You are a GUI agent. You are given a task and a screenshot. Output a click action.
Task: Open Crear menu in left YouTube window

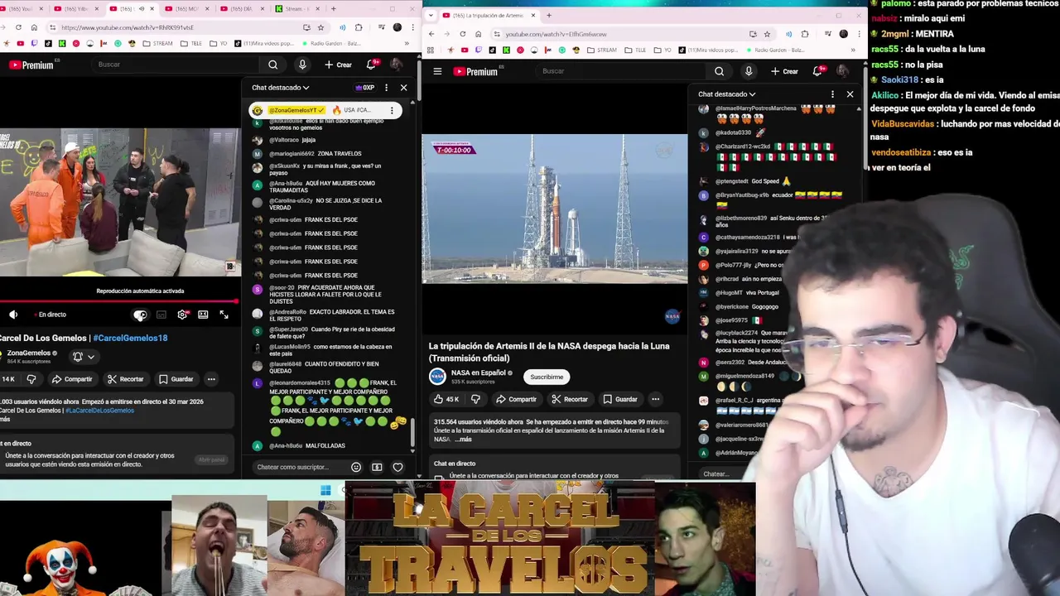pos(338,65)
